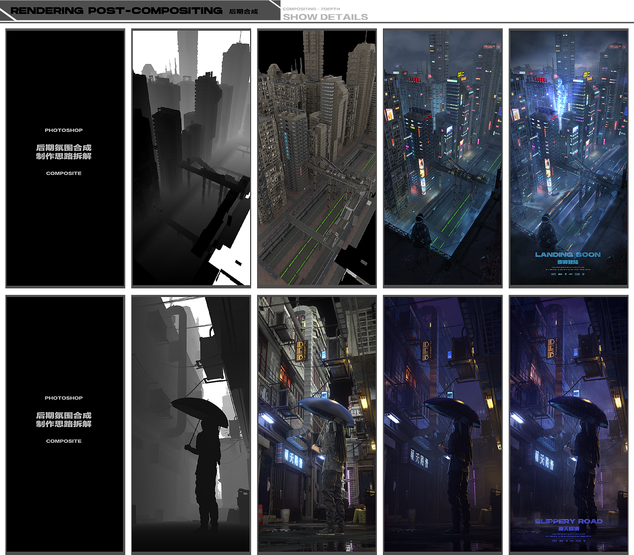Click the bottom row umbrella Z-depth grayscale image
This screenshot has width=634, height=555.
tap(191, 425)
